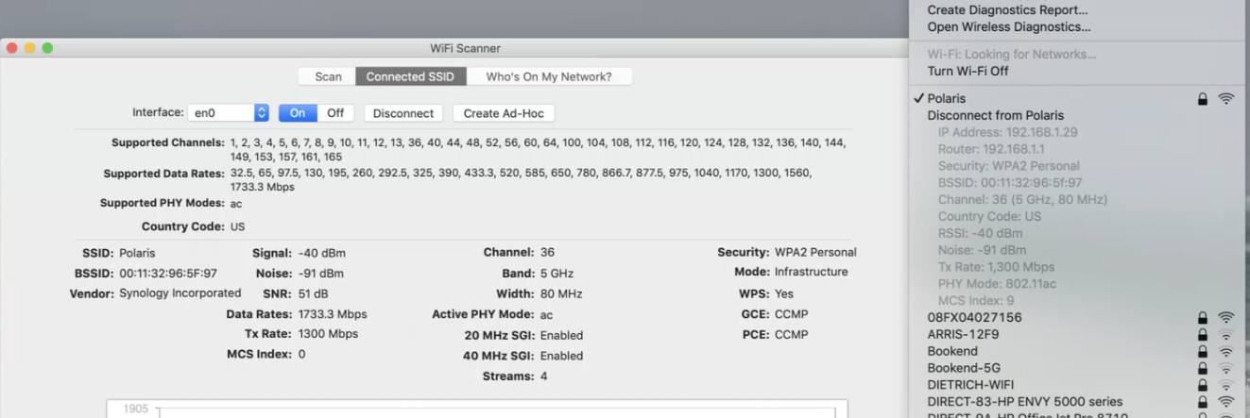The width and height of the screenshot is (1250, 418).
Task: Click the lock icon beside Bookend-5G
Action: tap(1203, 369)
